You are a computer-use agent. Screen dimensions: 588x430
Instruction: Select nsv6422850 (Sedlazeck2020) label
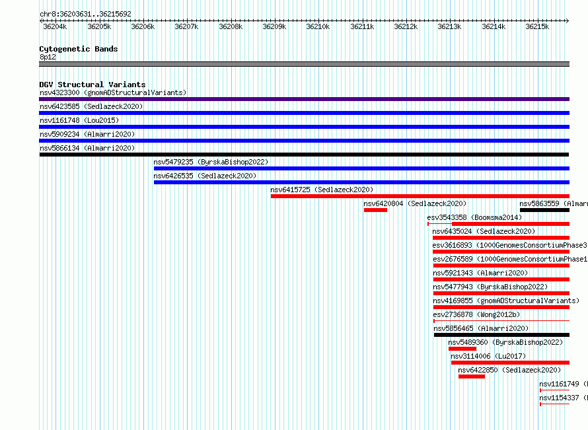[x=509, y=370]
